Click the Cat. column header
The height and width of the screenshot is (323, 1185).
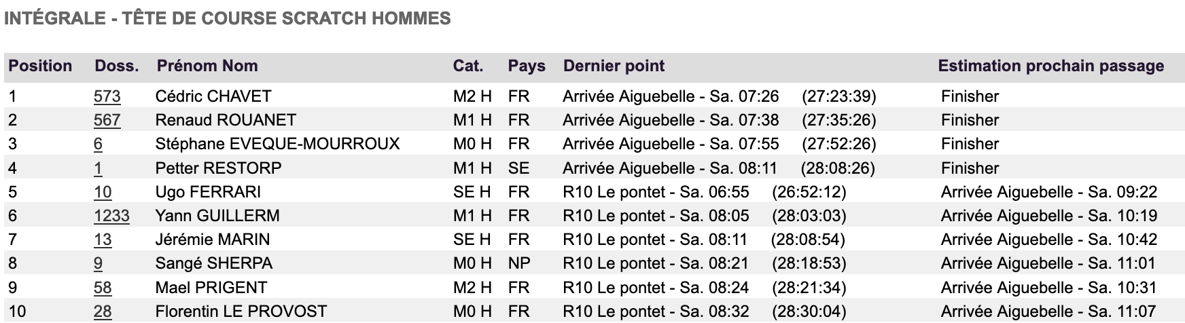468,66
